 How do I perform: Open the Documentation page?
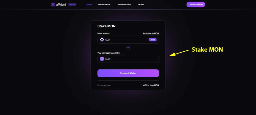(x=124, y=5)
